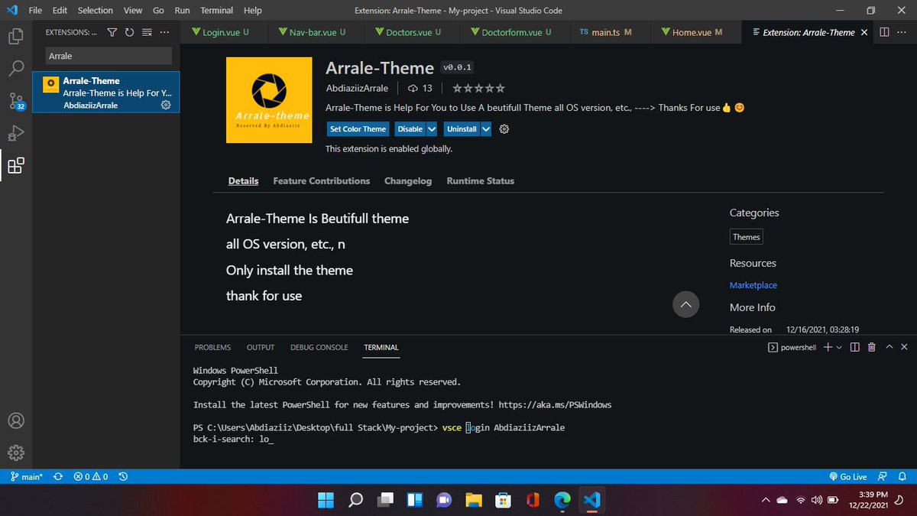This screenshot has width=917, height=516.
Task: Maximize the terminal panel
Action: point(889,347)
